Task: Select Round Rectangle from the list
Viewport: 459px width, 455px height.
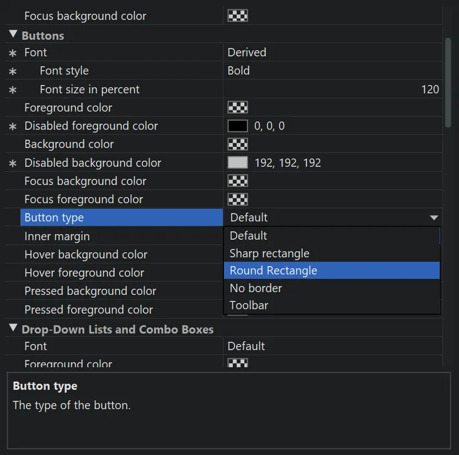Action: coord(274,271)
